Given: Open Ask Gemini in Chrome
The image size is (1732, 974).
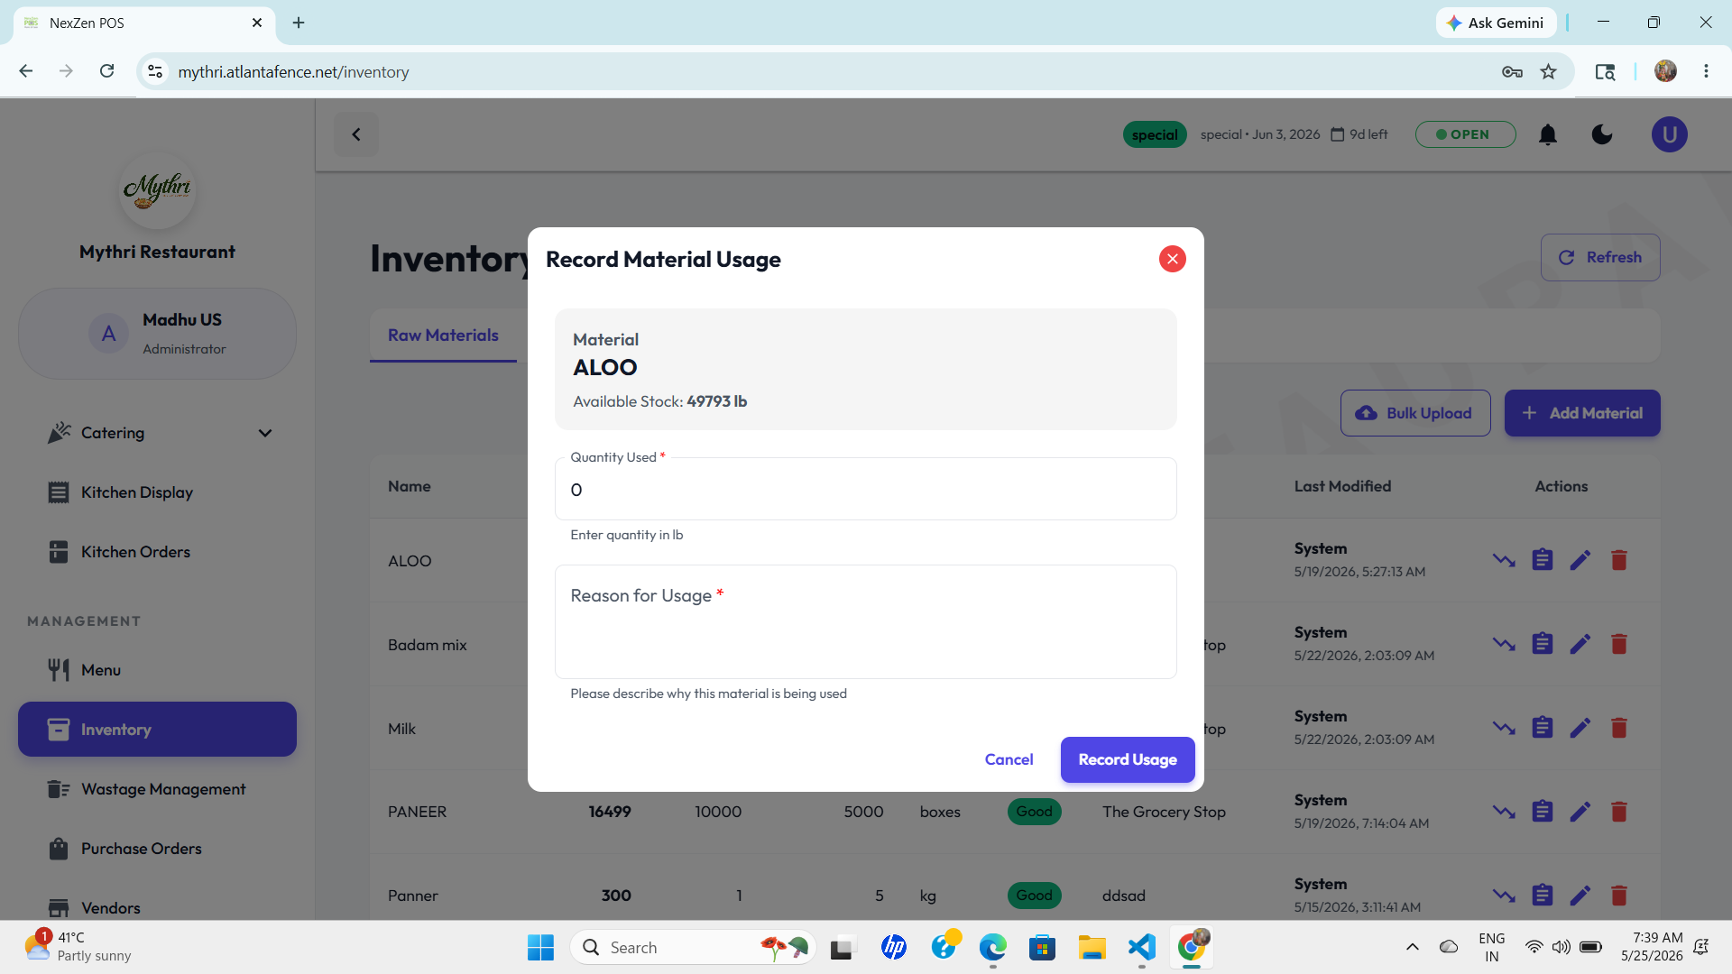Looking at the screenshot, I should [x=1496, y=23].
